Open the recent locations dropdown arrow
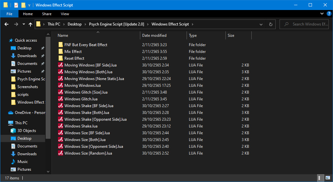This screenshot has height=182, width=333. point(24,24)
